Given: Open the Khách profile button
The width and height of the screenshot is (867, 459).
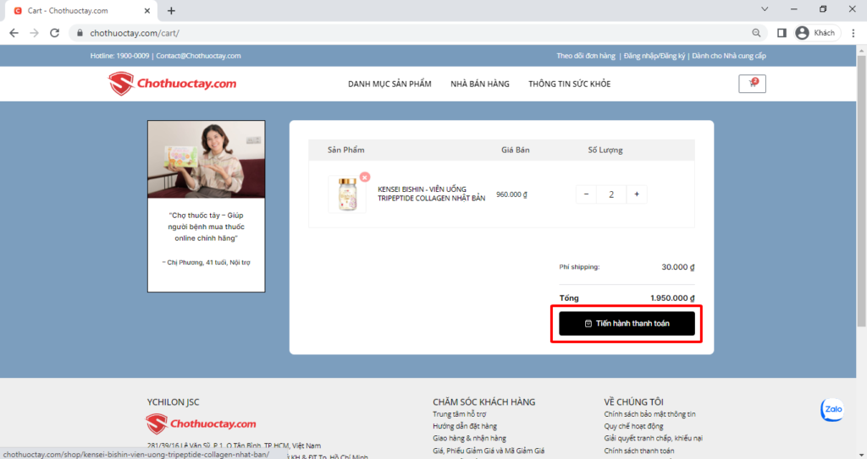Looking at the screenshot, I should pos(817,33).
